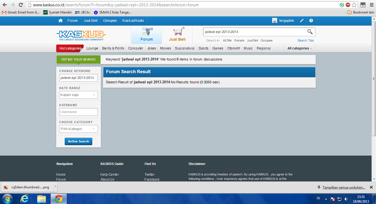The width and height of the screenshot is (376, 204).
Task: Open the 'Bookmark lain' folder
Action: [x=361, y=12]
